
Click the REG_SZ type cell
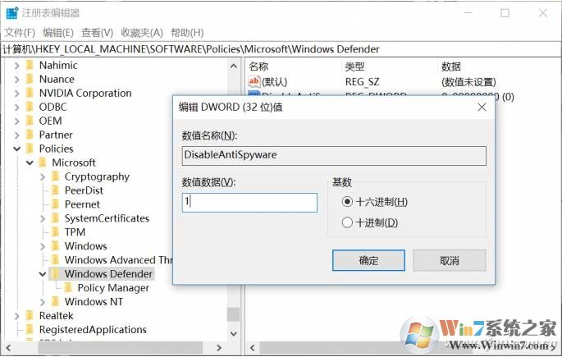tap(363, 82)
